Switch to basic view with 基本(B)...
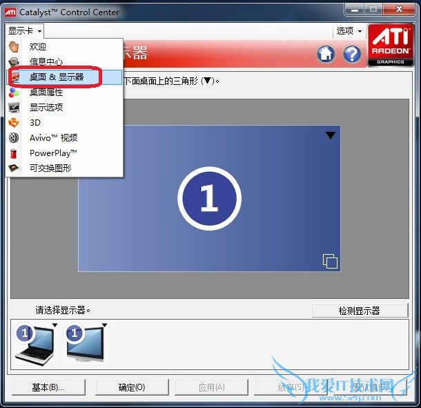Viewport: 421px width, 408px height. pos(48,387)
